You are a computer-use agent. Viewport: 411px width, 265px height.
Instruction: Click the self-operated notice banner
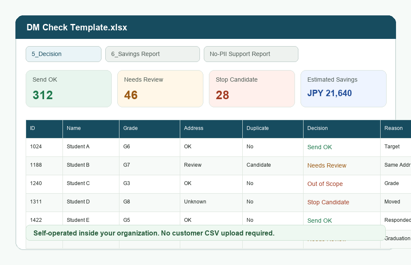point(206,233)
